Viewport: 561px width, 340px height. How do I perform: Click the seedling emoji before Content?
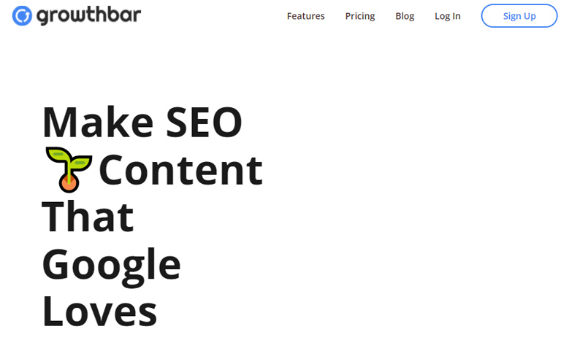point(69,169)
